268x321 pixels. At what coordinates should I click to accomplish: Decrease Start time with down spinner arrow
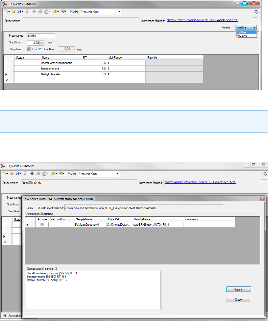[x=41, y=44]
